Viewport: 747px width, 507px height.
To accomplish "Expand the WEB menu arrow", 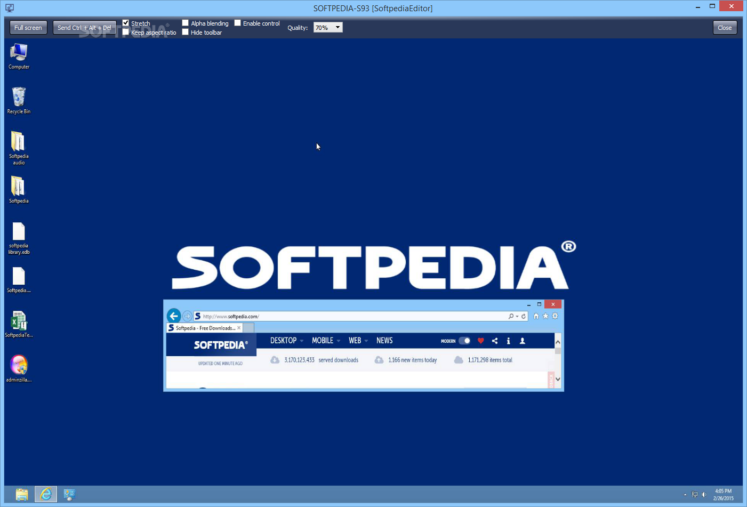I will pos(366,341).
